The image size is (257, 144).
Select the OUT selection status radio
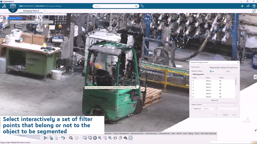[225, 71]
